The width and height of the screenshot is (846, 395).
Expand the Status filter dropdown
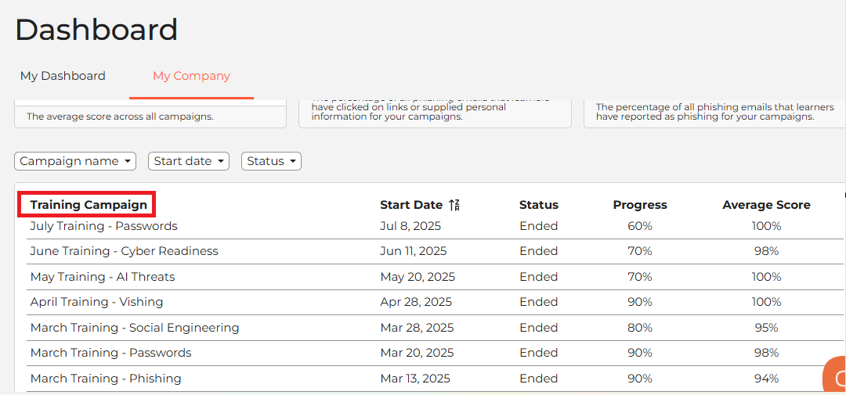pos(271,161)
